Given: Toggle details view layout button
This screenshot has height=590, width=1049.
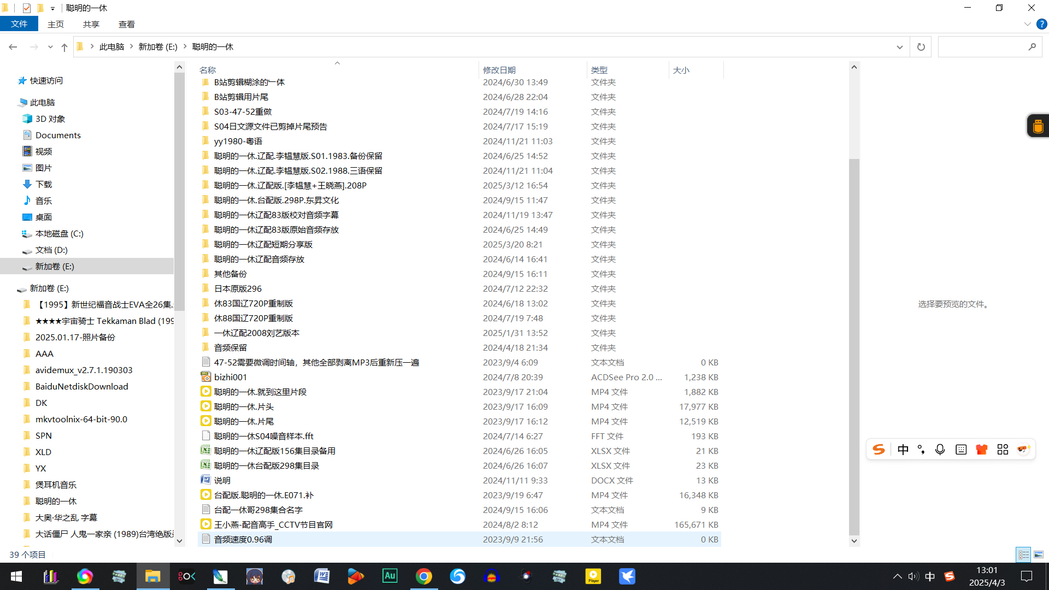Looking at the screenshot, I should 1023,554.
